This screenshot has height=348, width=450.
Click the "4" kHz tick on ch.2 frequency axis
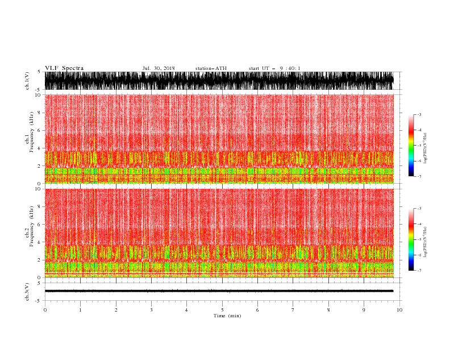39,242
